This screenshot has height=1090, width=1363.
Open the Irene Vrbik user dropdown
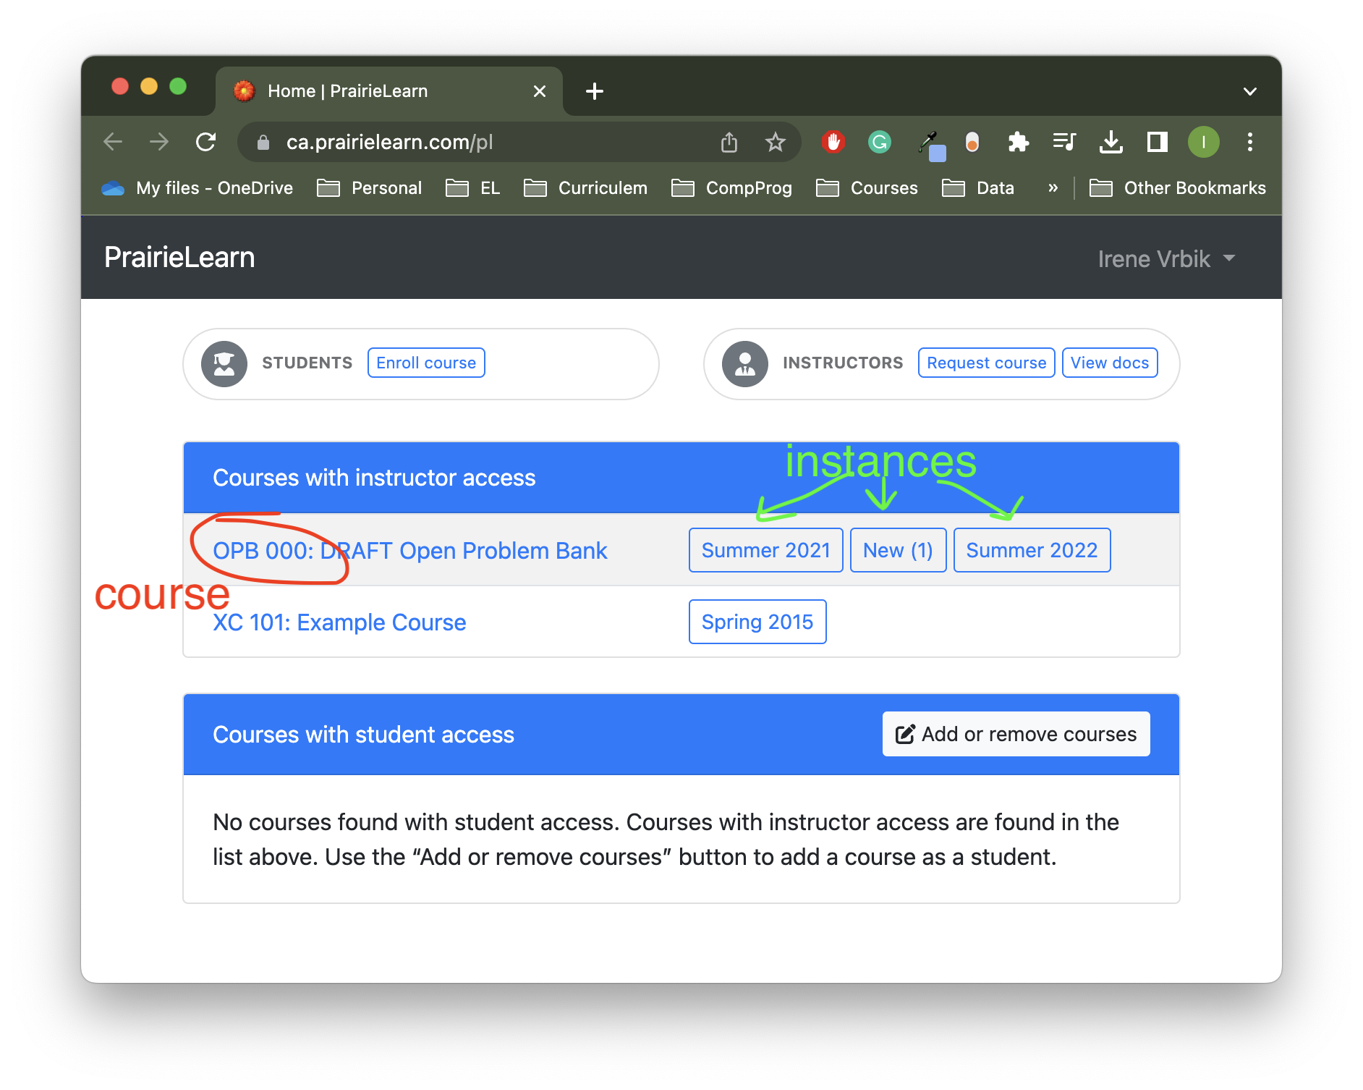pos(1166,259)
